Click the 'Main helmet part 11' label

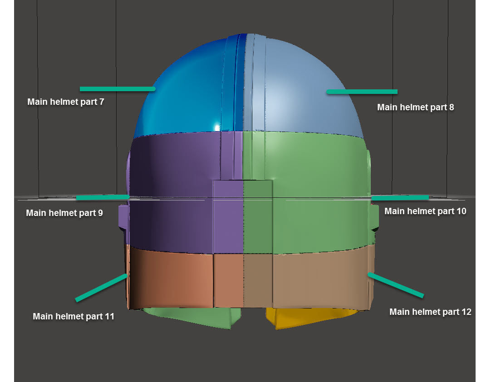coord(74,316)
